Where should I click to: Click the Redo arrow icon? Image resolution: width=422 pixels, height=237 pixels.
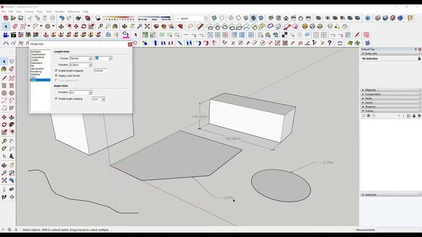pyautogui.click(x=69, y=18)
